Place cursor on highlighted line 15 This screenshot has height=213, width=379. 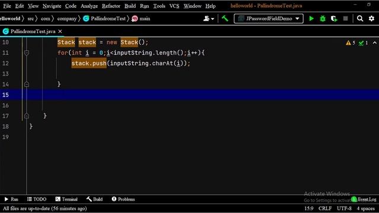(x=189, y=95)
